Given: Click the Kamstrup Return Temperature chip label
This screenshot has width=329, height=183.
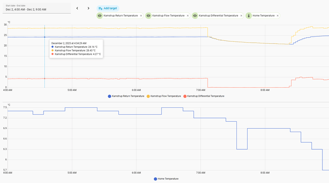Looking at the screenshot, I should pos(121,16).
